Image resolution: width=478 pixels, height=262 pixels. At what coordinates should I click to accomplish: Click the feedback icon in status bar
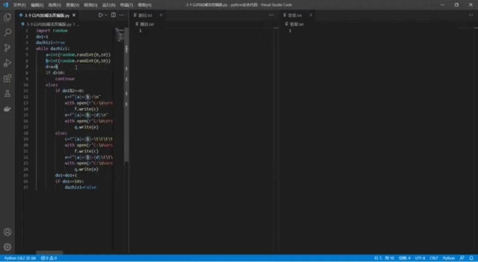point(462,258)
